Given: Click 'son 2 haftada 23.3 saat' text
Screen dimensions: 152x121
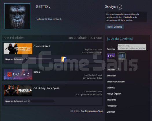Looking at the screenshot, I should pyautogui.click(x=85, y=38).
